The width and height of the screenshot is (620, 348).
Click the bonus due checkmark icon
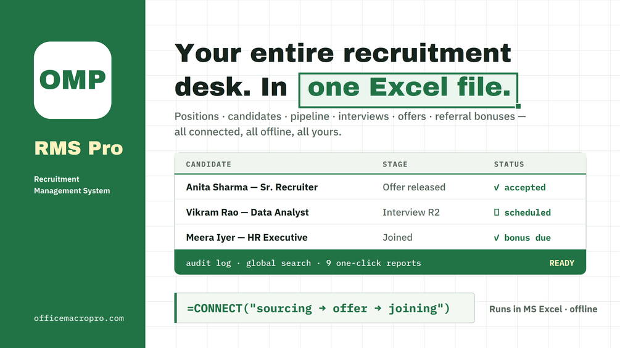pos(497,238)
